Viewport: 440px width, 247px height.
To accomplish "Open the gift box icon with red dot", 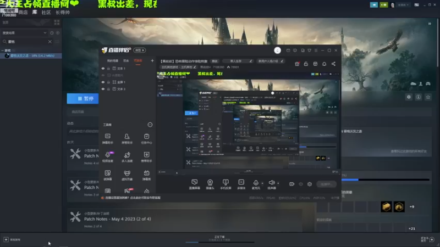I will (x=297, y=64).
